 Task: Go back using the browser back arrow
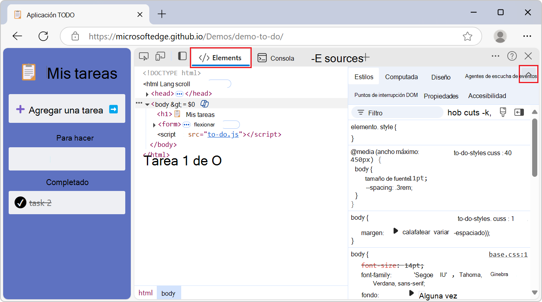coord(17,36)
